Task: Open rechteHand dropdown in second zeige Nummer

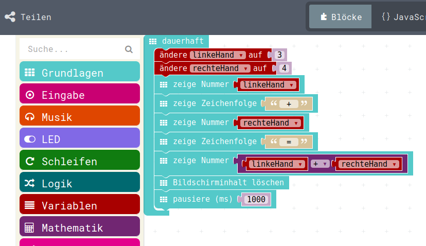Action: tap(271, 123)
